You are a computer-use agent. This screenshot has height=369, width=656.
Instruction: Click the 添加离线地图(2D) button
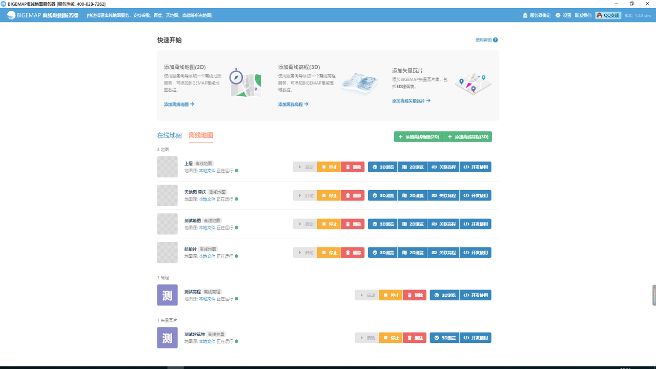click(x=417, y=137)
